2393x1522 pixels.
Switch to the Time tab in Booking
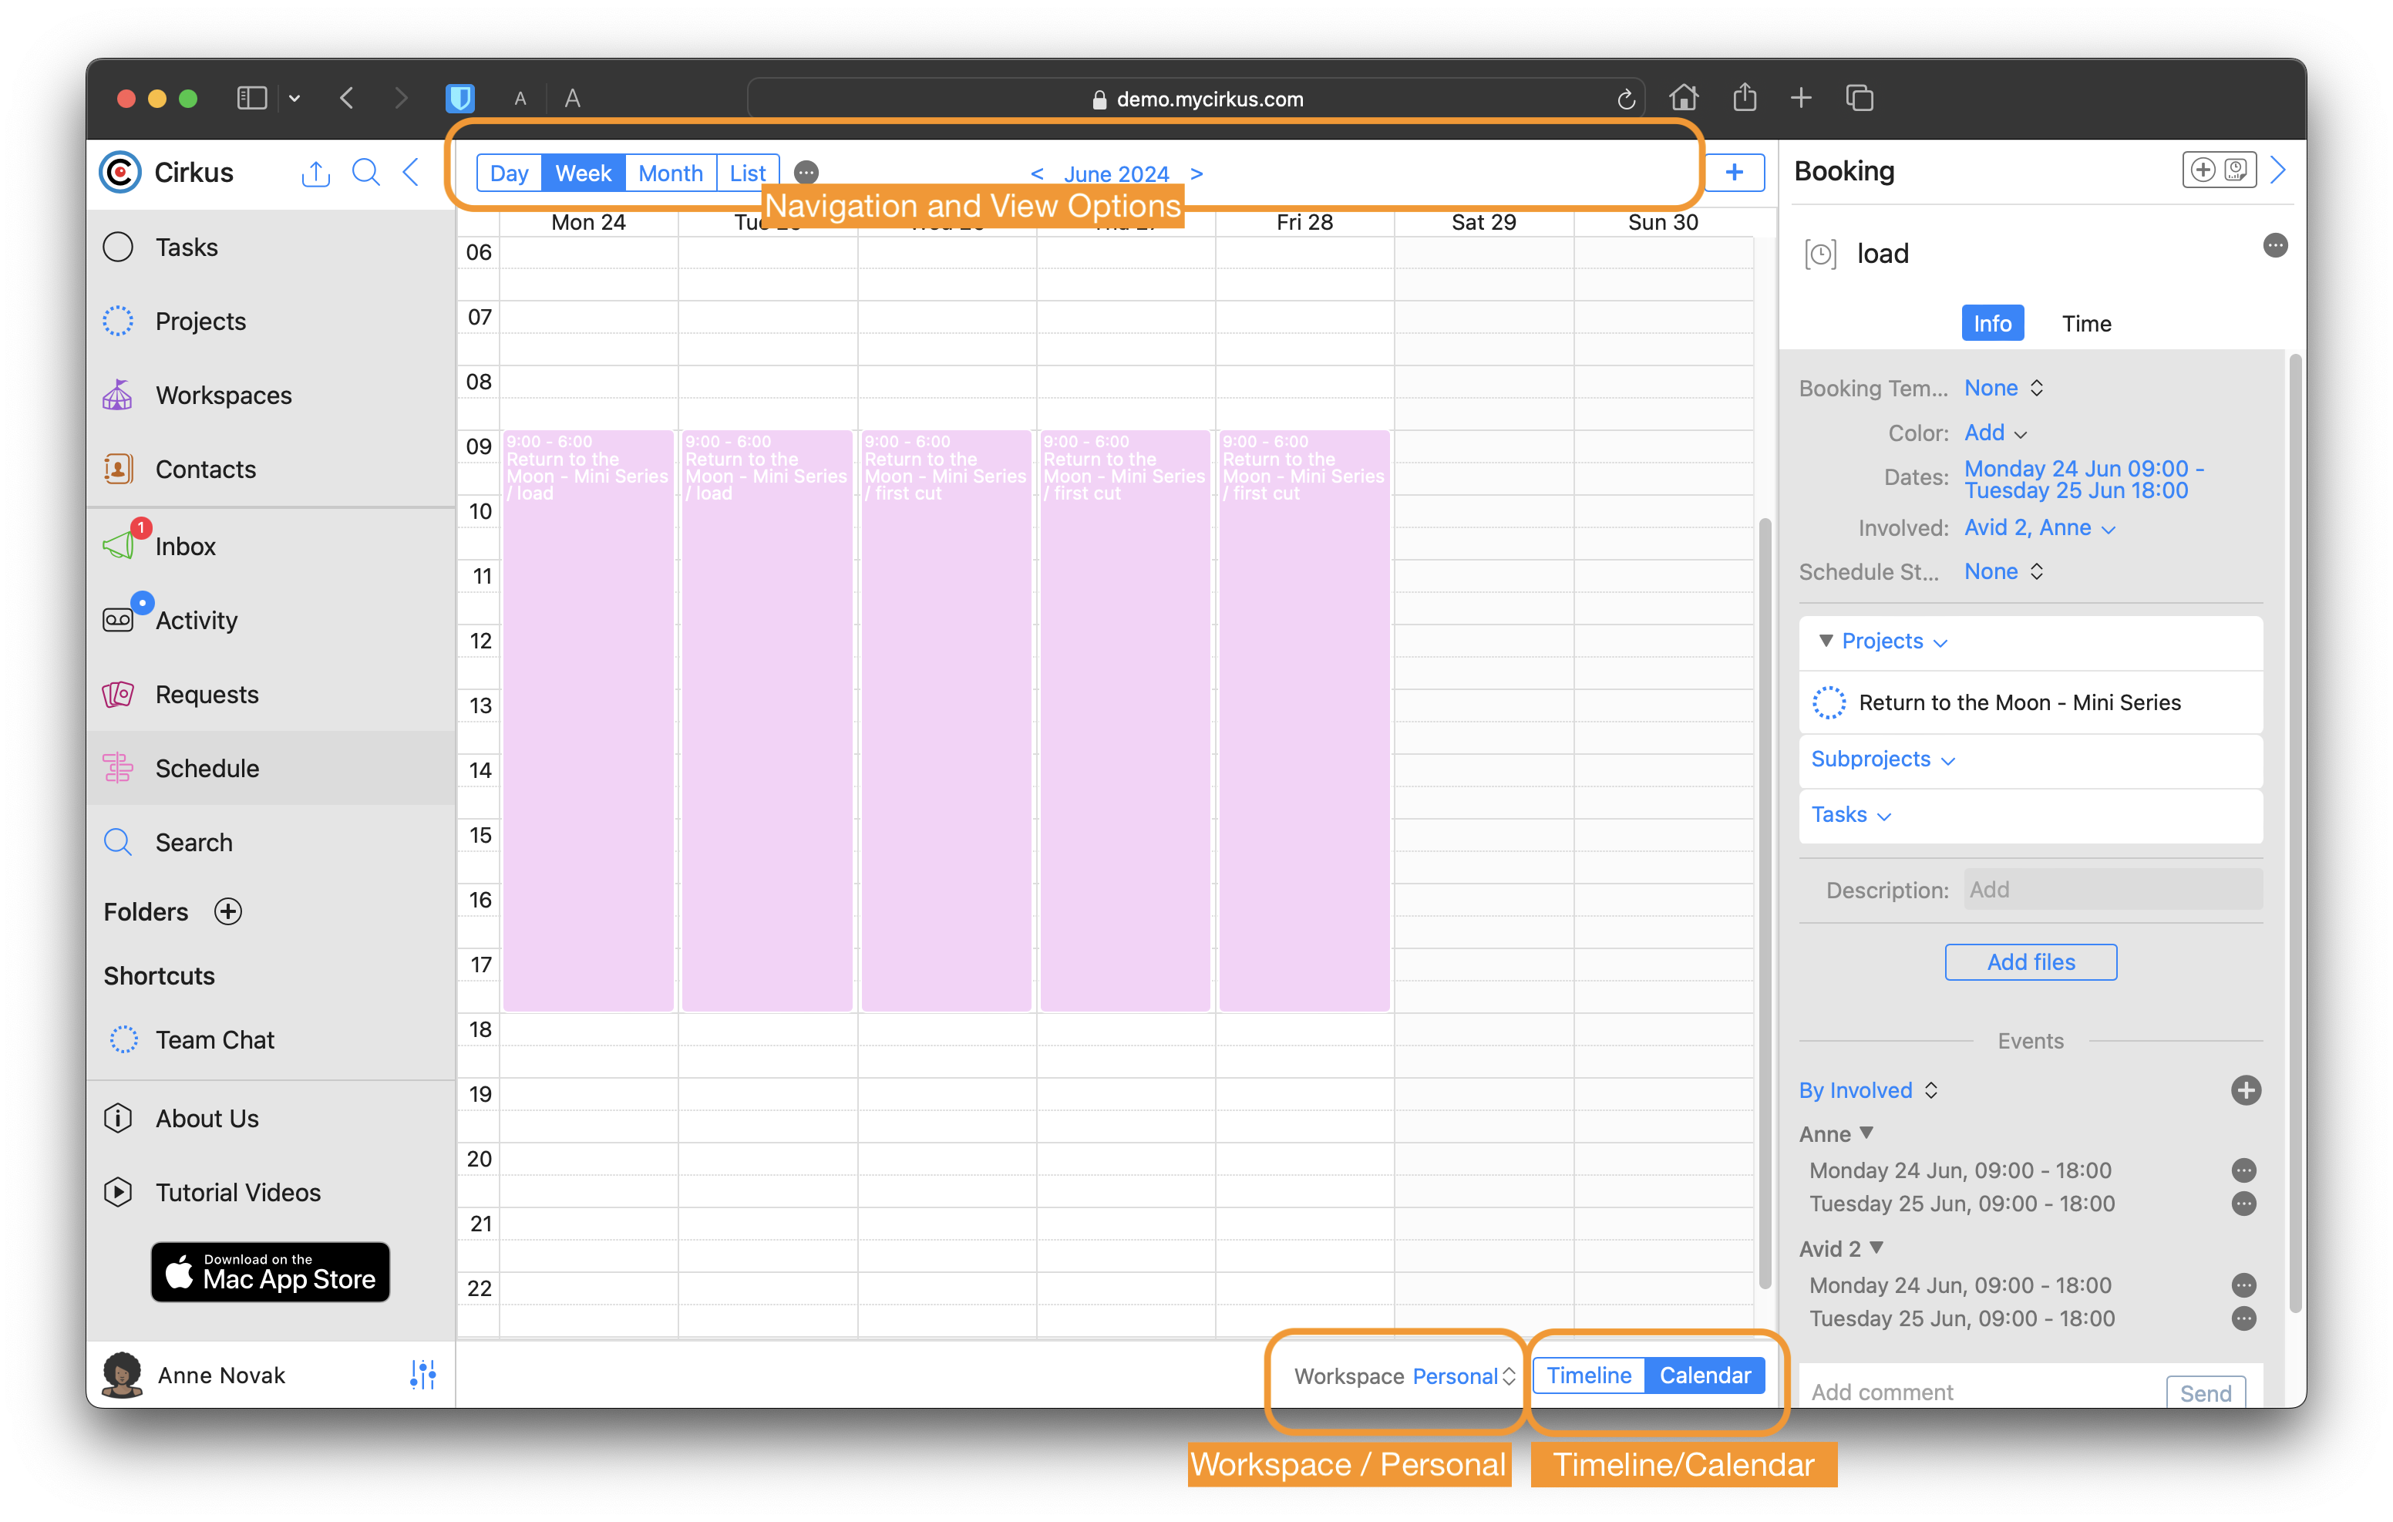pos(2086,323)
